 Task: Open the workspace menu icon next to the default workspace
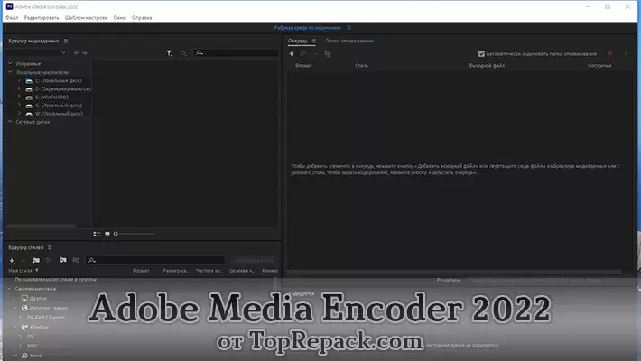click(x=348, y=28)
